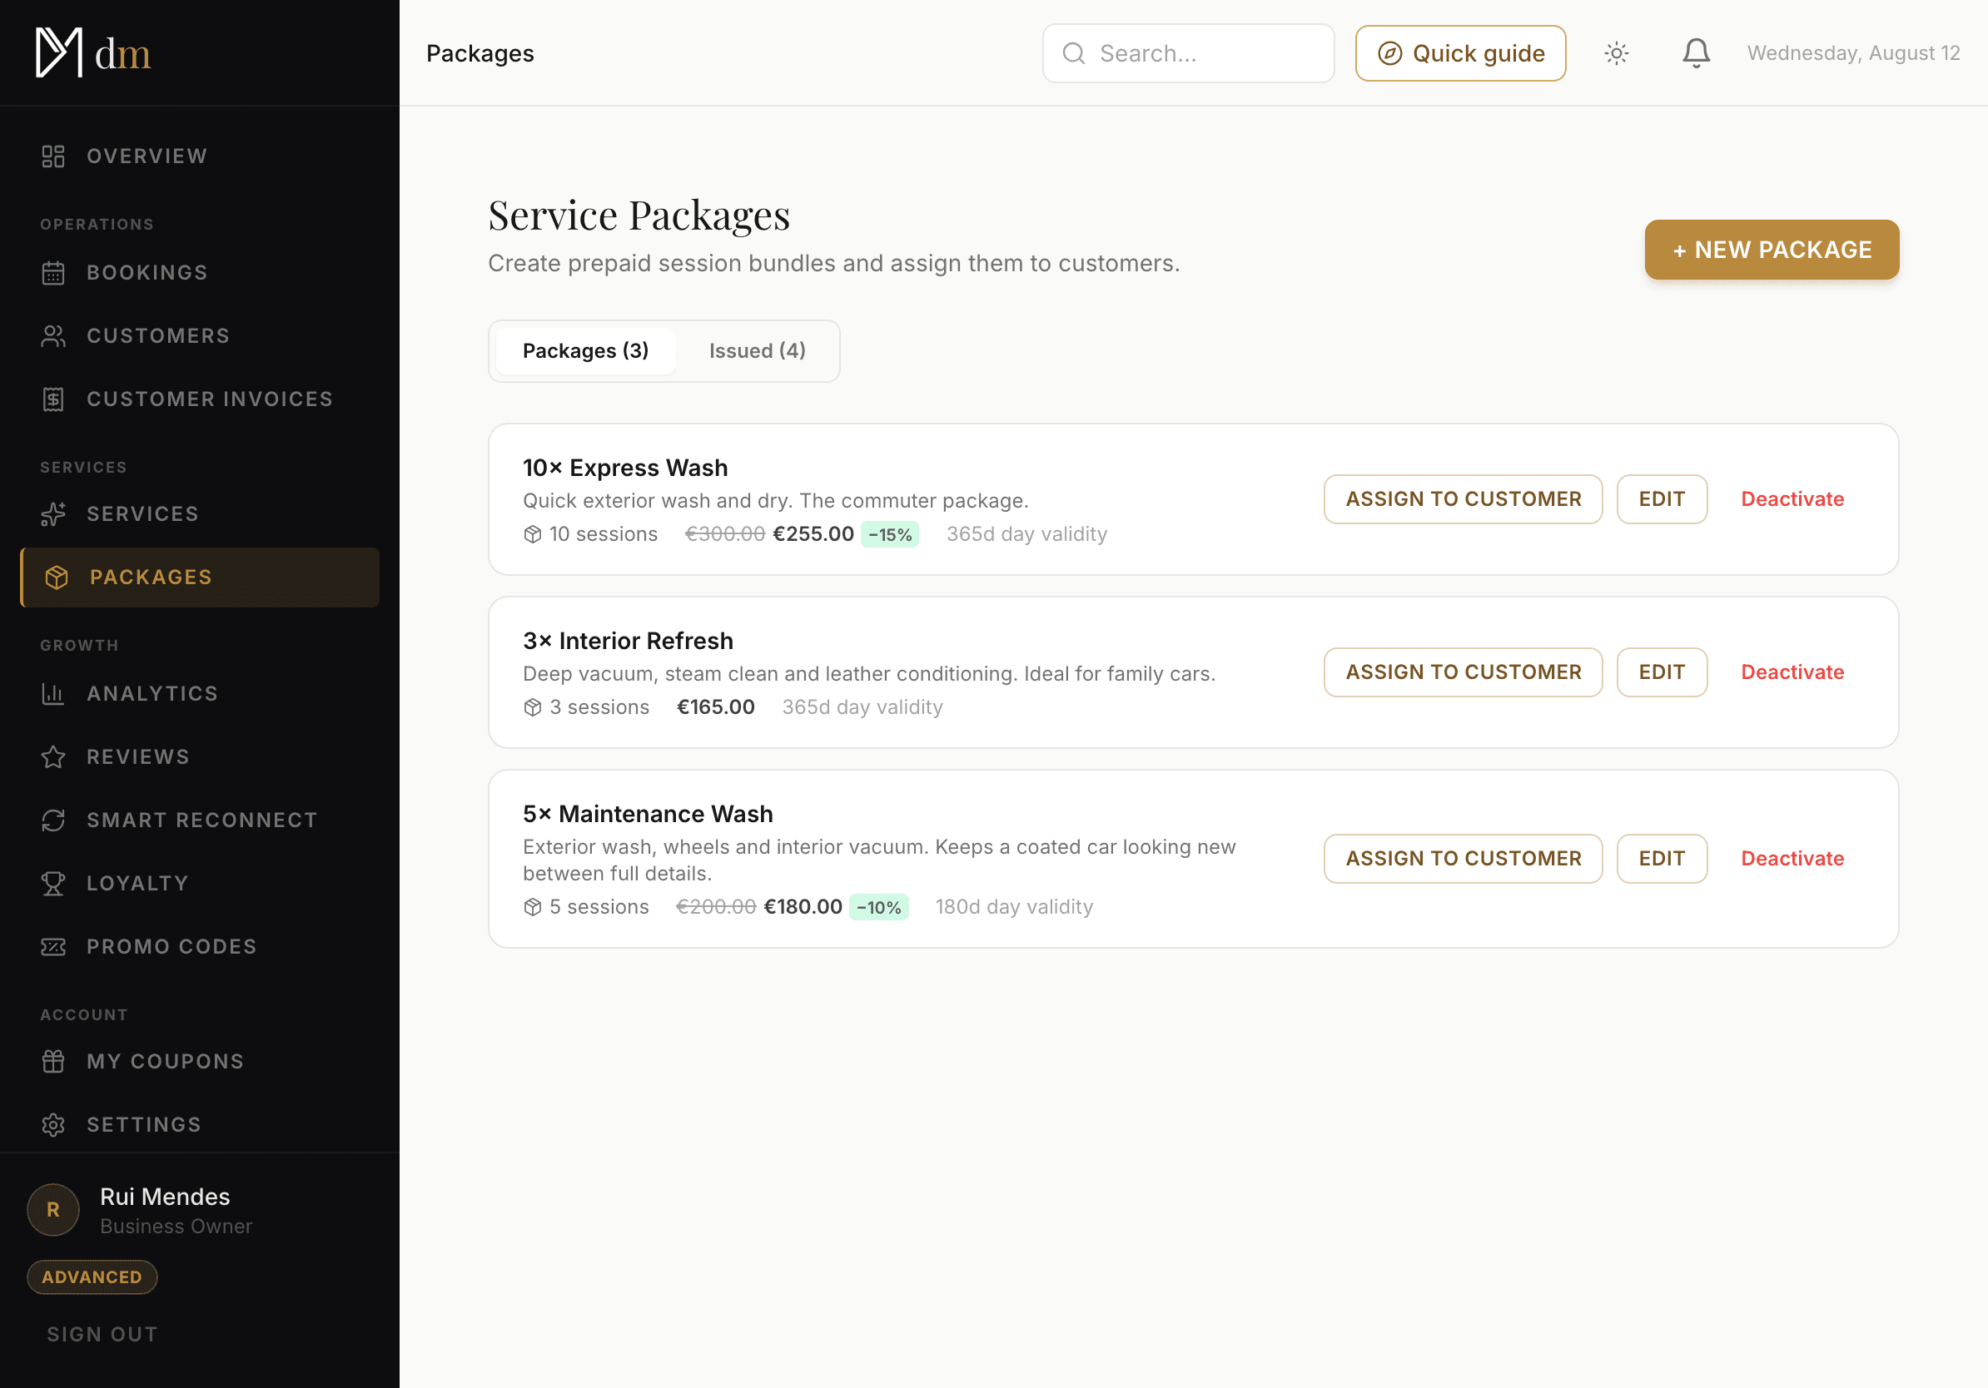The width and height of the screenshot is (1988, 1388).
Task: Click the Reviews star icon
Action: pyautogui.click(x=53, y=757)
